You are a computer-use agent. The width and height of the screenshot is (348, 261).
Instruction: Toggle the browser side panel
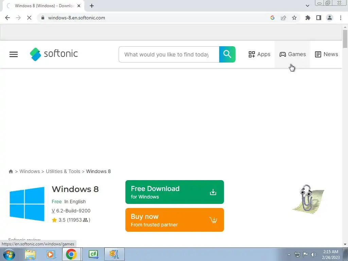pyautogui.click(x=319, y=18)
